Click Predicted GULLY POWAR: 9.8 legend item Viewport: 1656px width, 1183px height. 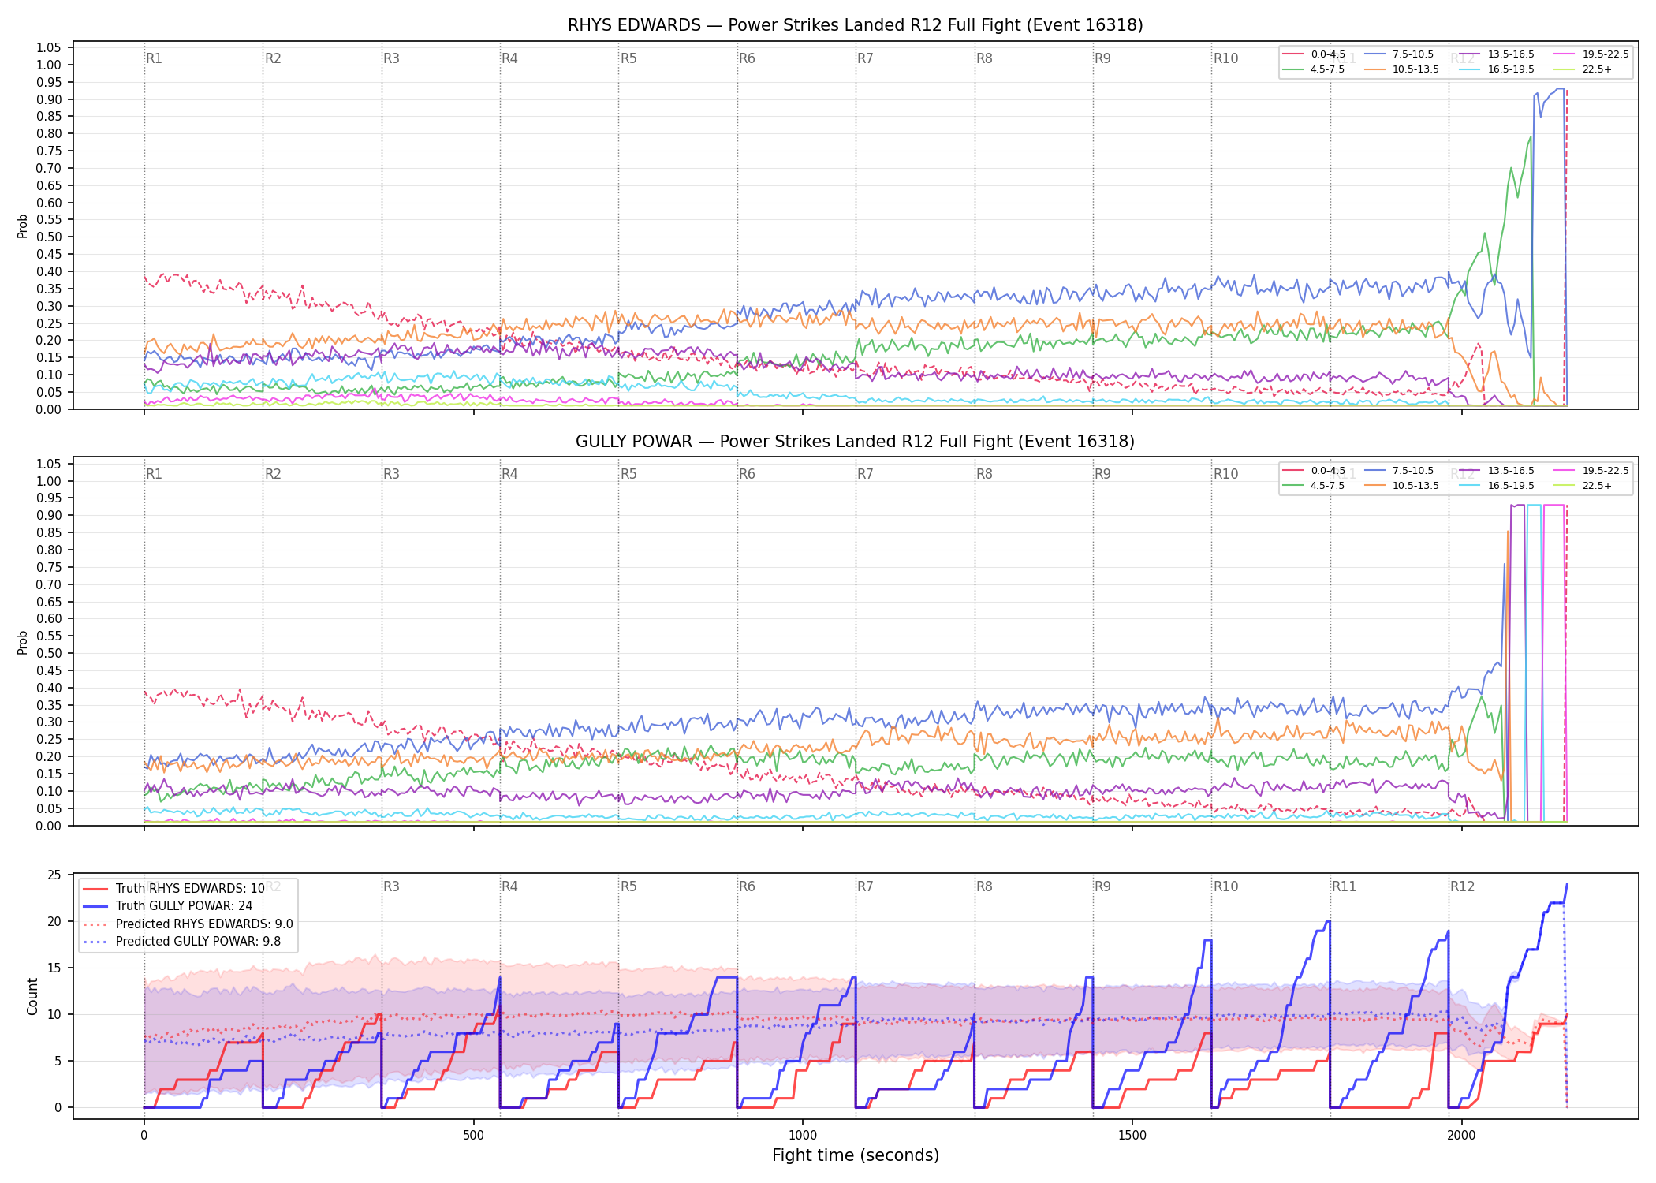181,942
